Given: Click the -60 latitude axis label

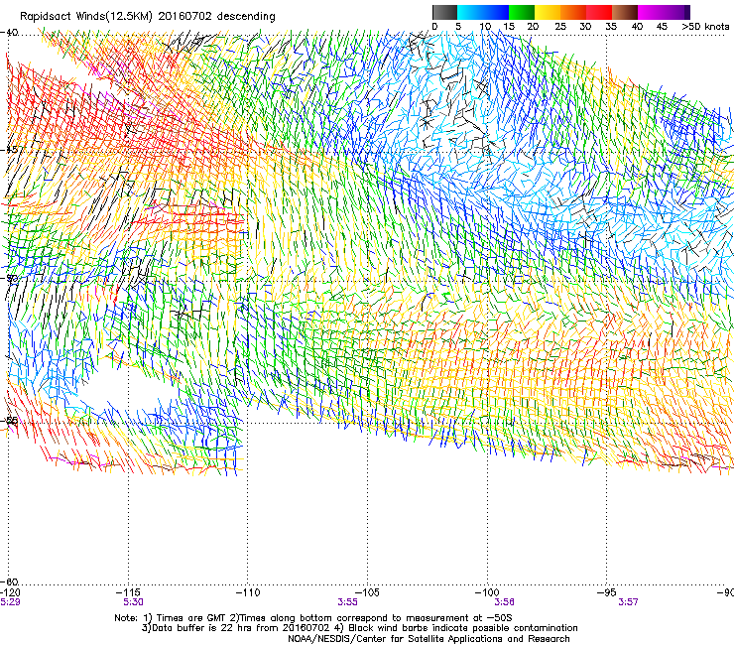Looking at the screenshot, I should (x=9, y=581).
